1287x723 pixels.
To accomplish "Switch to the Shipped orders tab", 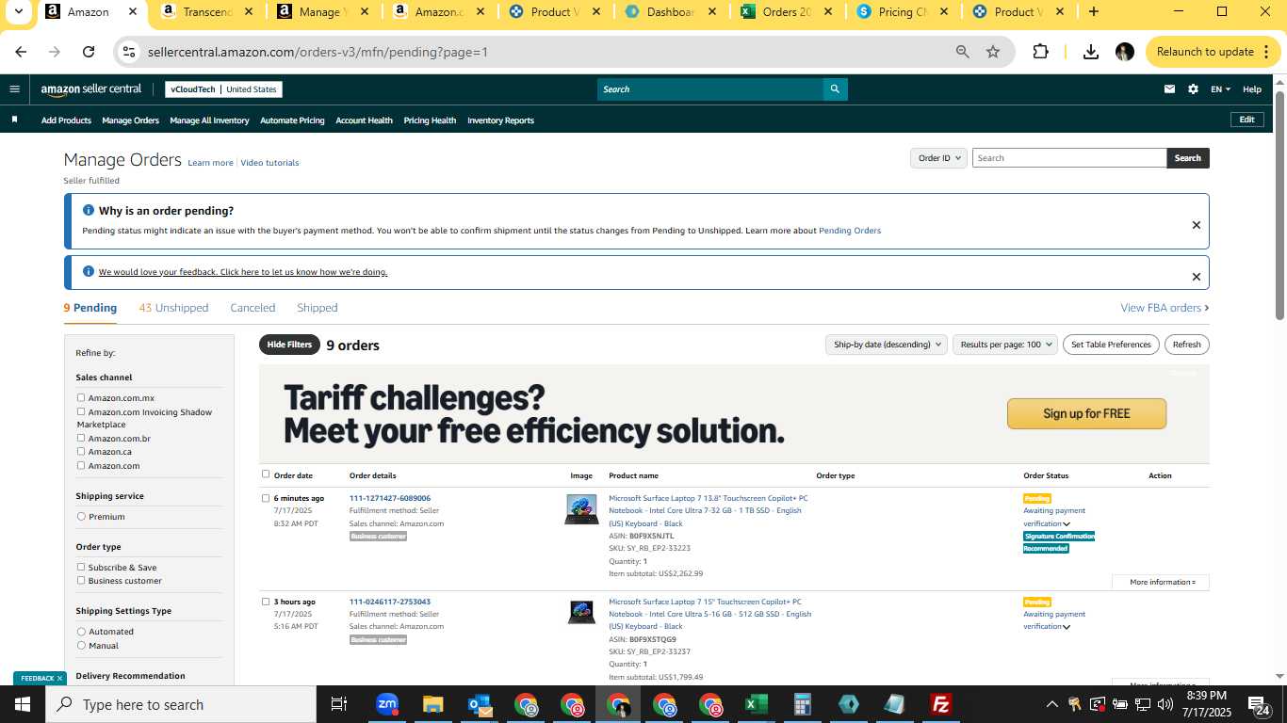I will 317,308.
